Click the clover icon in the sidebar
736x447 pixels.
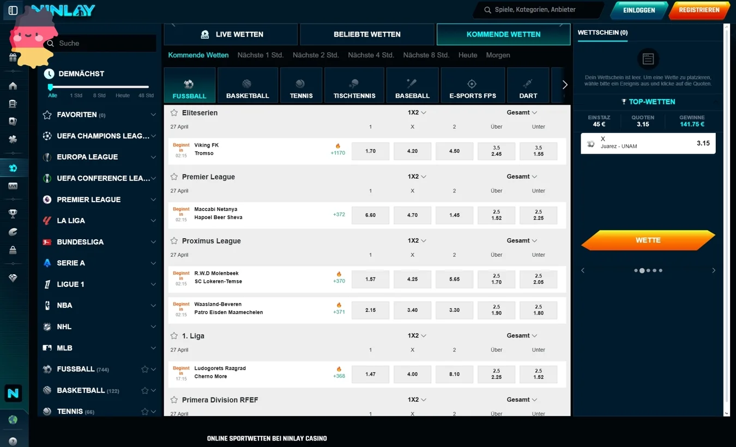13,140
